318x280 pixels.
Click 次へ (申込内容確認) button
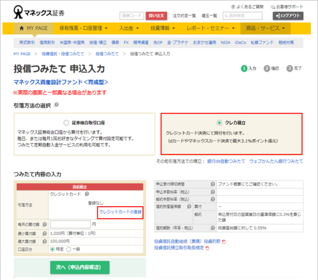(80, 267)
